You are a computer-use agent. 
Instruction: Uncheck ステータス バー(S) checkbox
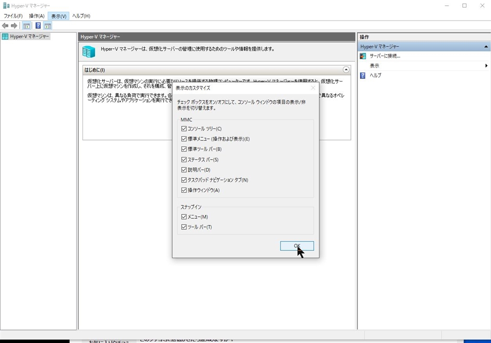(184, 159)
